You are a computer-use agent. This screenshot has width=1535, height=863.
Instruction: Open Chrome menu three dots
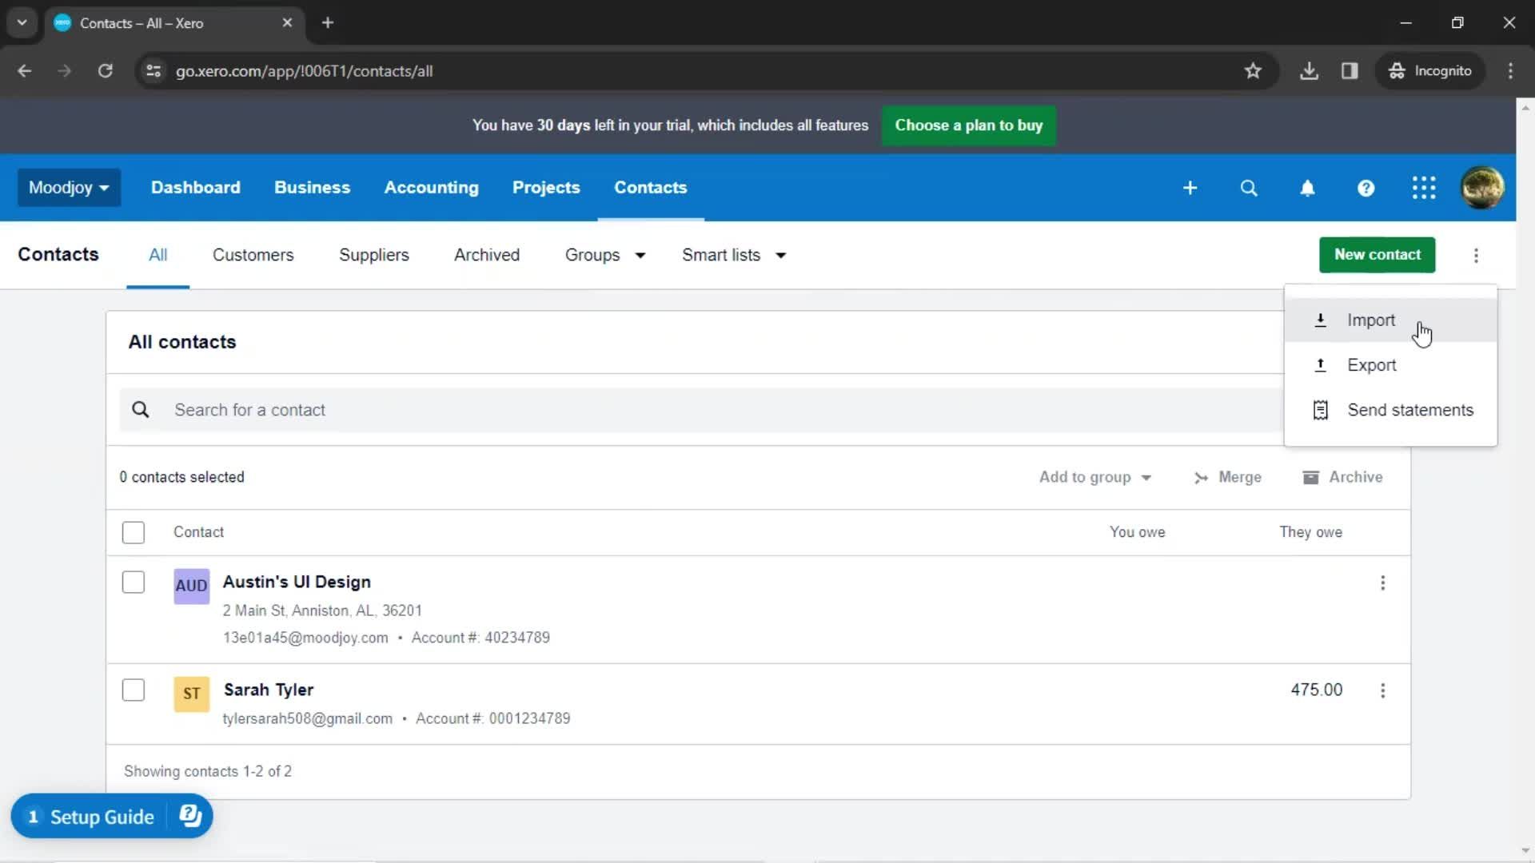coord(1510,71)
